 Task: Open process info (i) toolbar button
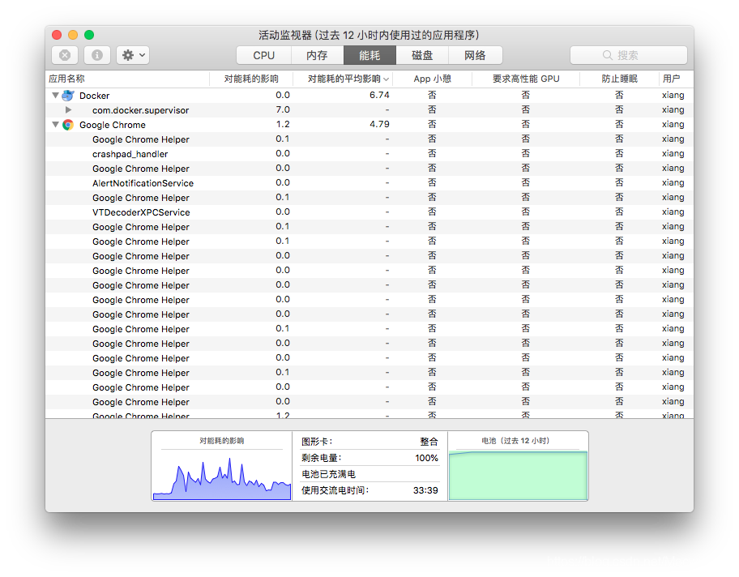click(x=97, y=55)
